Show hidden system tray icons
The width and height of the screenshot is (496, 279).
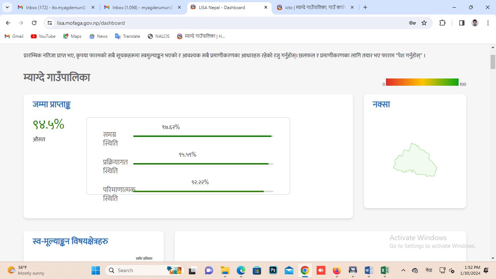point(403,270)
